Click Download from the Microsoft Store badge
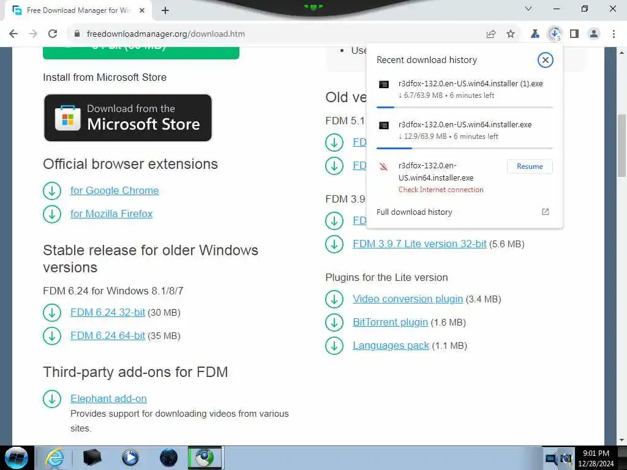The height and width of the screenshot is (470, 627). point(128,118)
